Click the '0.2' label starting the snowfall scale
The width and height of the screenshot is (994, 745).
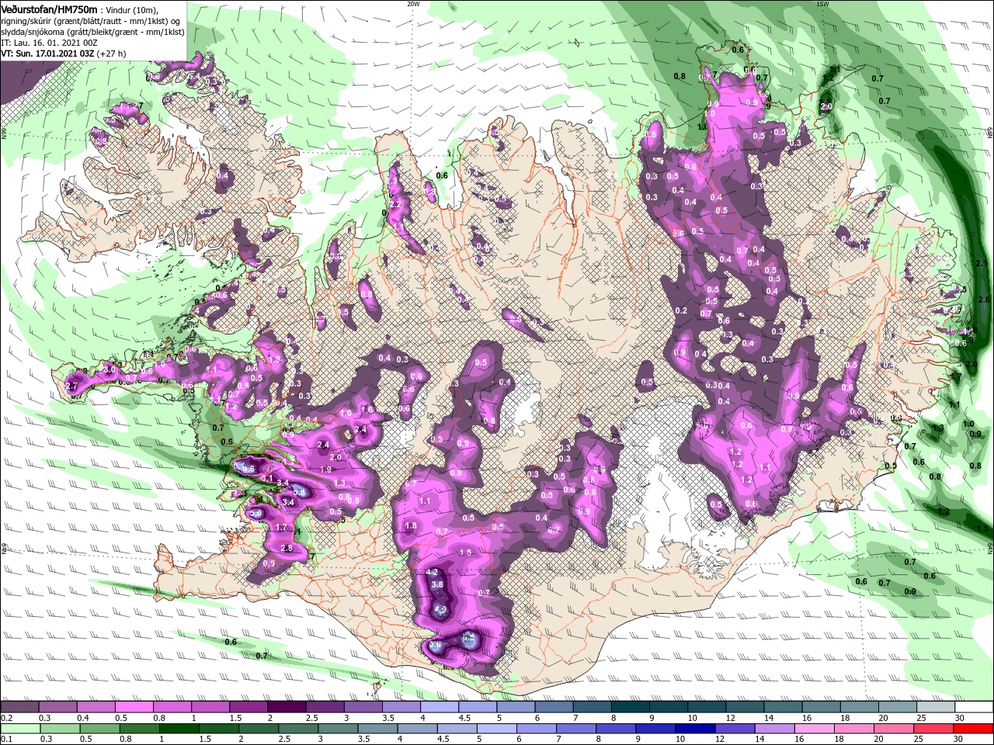7,718
